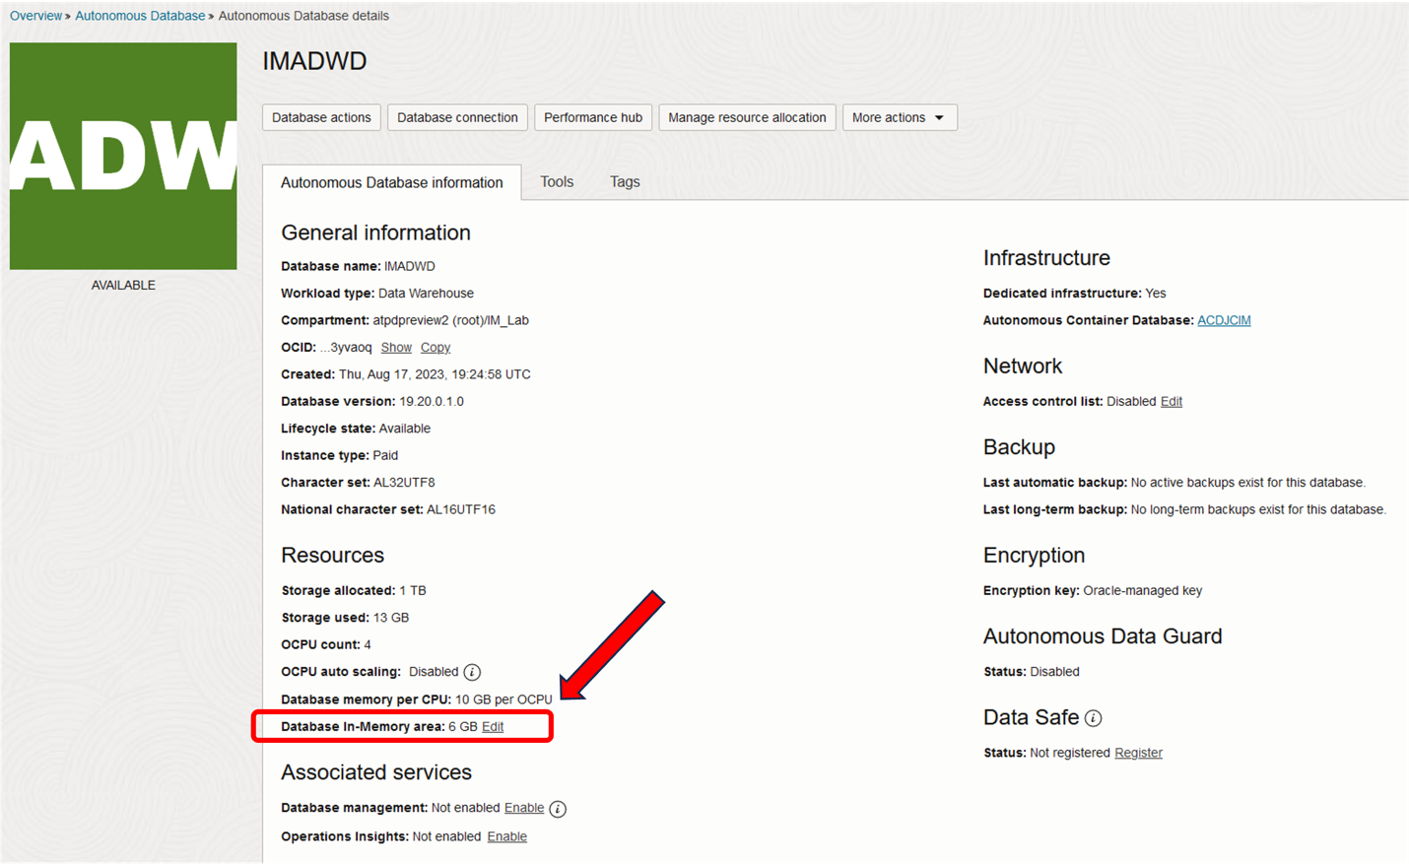Click the Database actions button

click(x=321, y=117)
